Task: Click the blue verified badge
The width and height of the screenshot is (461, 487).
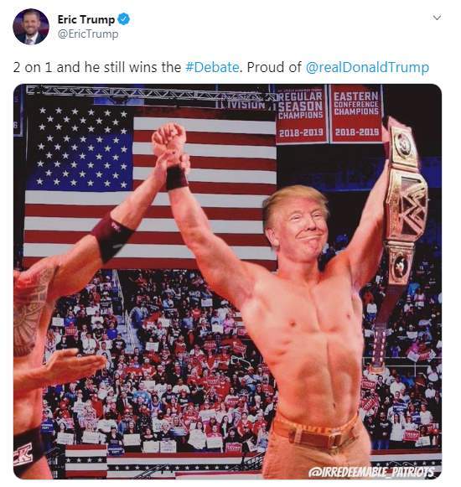Action: click(x=124, y=19)
